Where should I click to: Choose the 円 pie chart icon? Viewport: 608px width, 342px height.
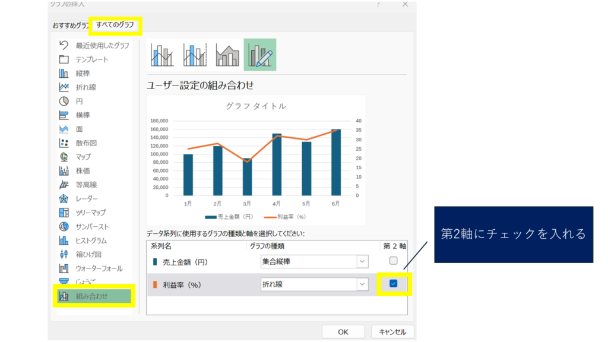[64, 101]
